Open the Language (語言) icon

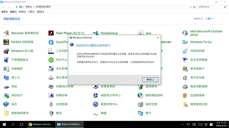coord(6,104)
